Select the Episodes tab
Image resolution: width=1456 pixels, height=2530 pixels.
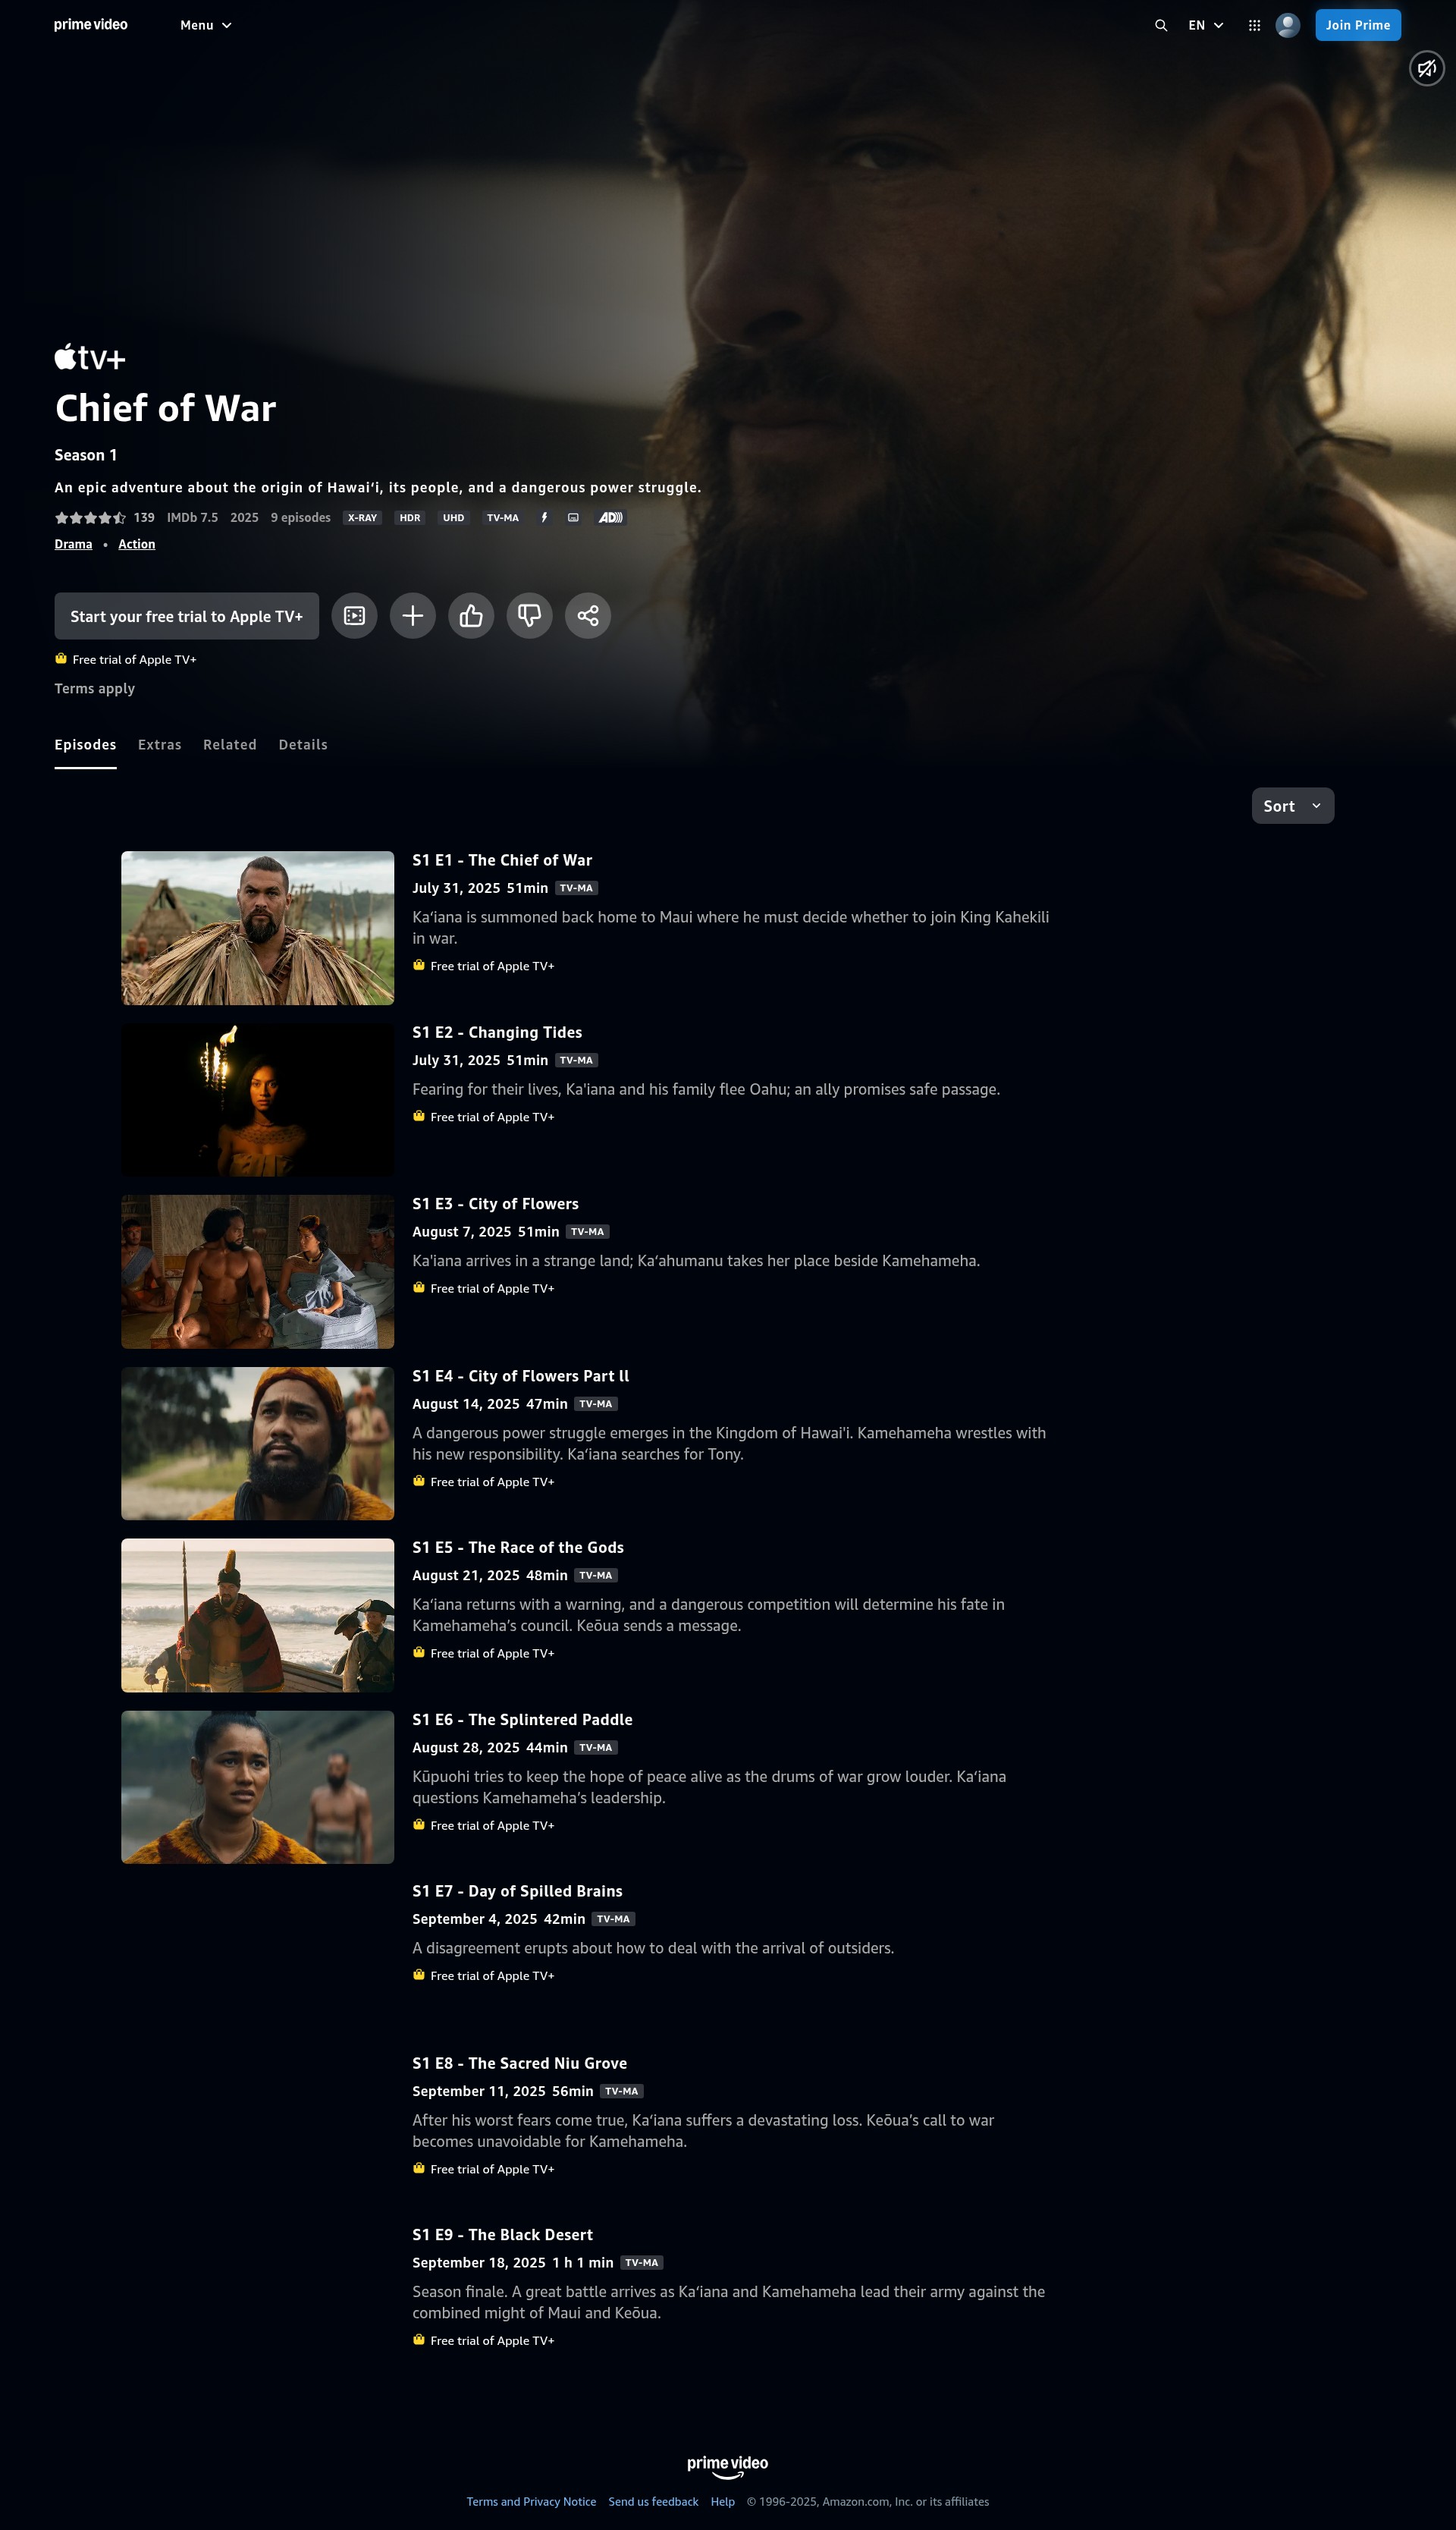(x=85, y=745)
